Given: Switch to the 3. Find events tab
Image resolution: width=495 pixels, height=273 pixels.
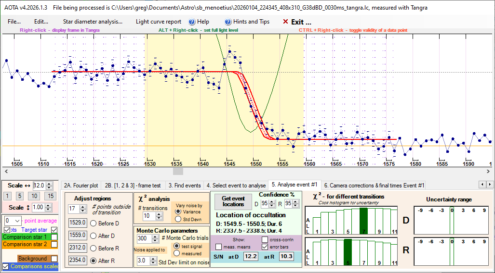Looking at the screenshot, I should click(184, 185).
